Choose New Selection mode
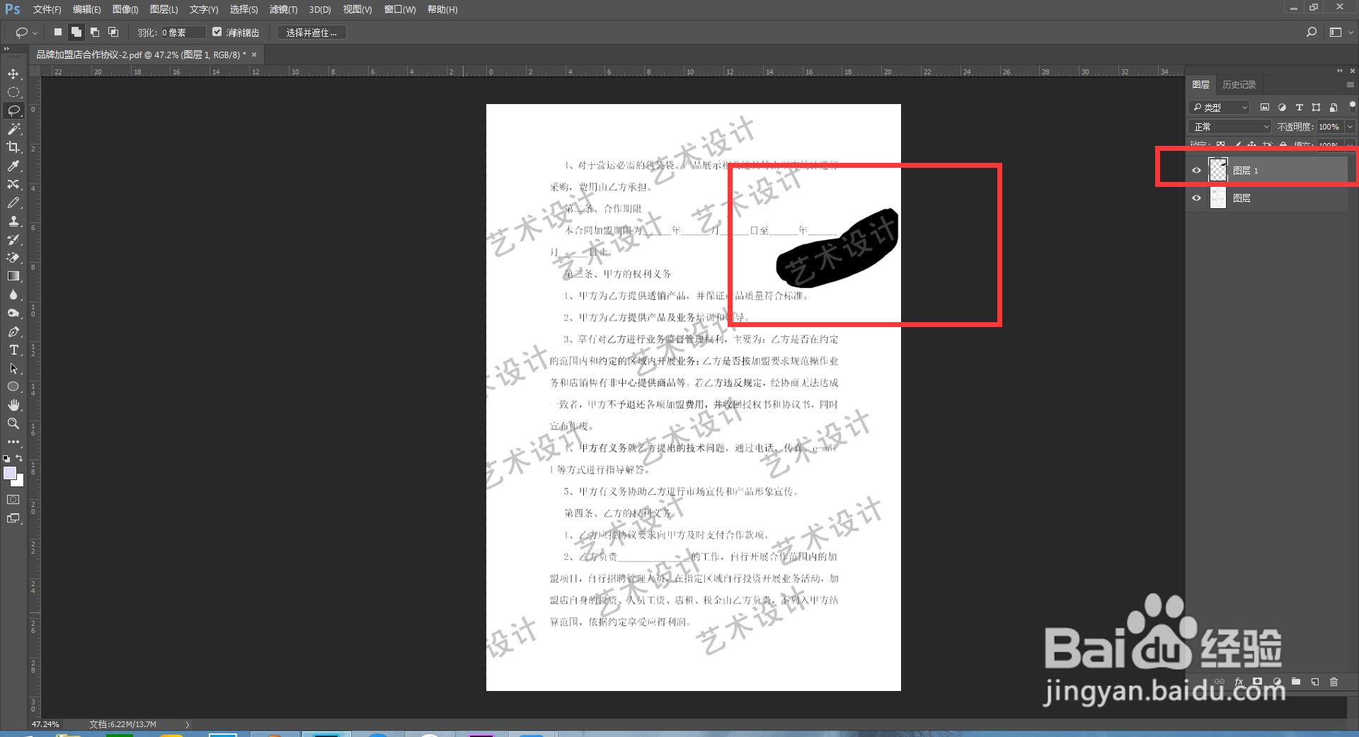This screenshot has width=1359, height=737. click(x=58, y=32)
